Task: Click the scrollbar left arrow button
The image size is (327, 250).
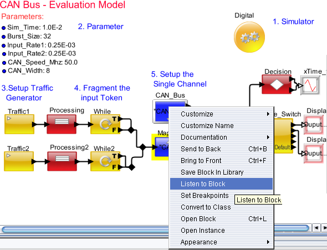Action: pyautogui.click(x=316, y=228)
